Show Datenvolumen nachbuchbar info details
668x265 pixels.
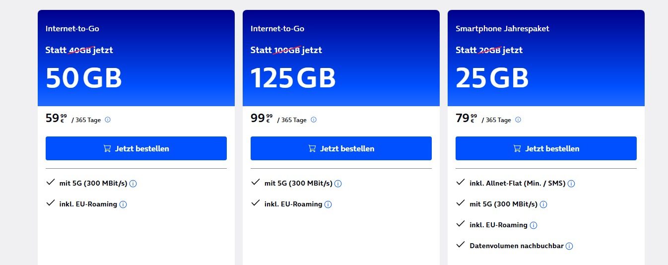pyautogui.click(x=569, y=246)
